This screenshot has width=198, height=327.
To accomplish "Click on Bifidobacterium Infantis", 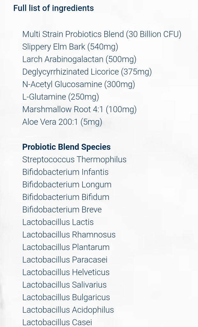I will (x=65, y=172).
